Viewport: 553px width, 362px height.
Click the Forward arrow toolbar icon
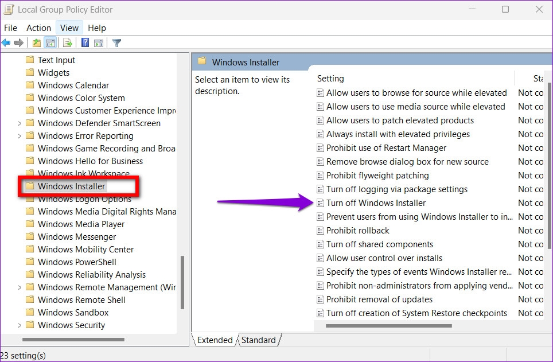(19, 43)
